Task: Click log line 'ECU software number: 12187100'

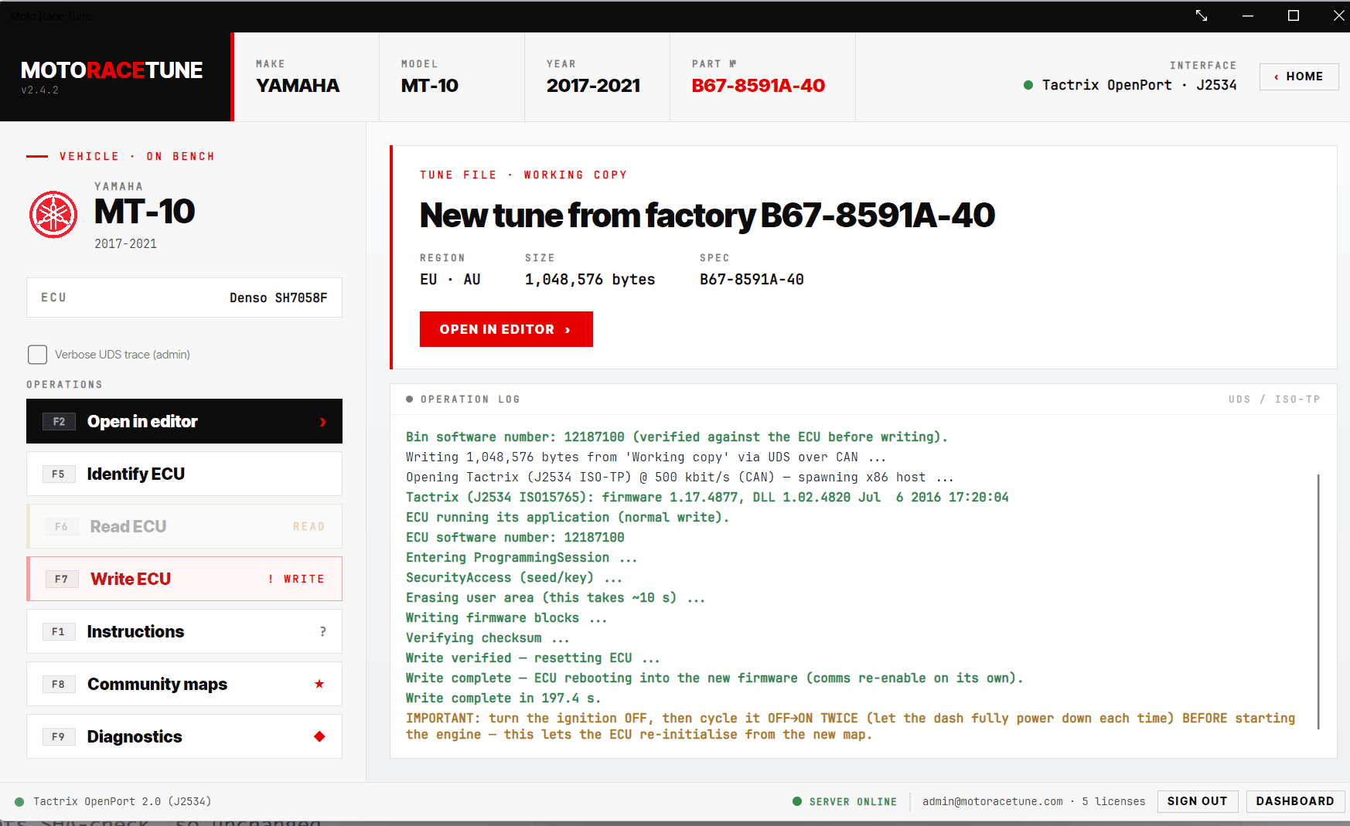Action: tap(515, 538)
